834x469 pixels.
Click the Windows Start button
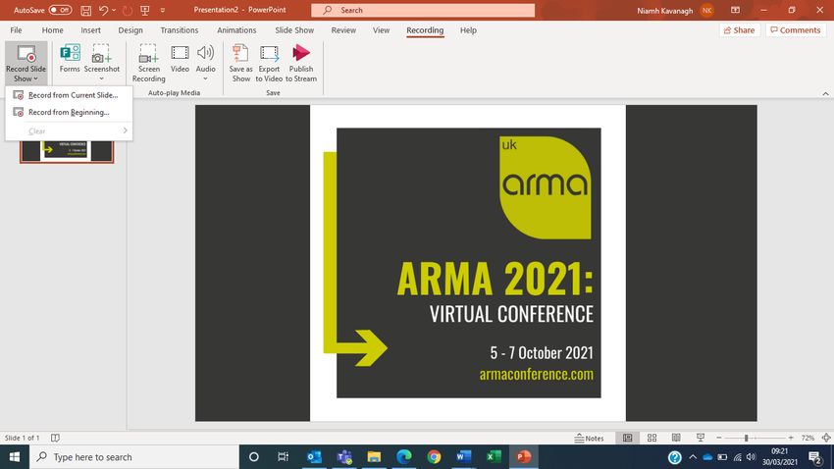click(x=15, y=457)
